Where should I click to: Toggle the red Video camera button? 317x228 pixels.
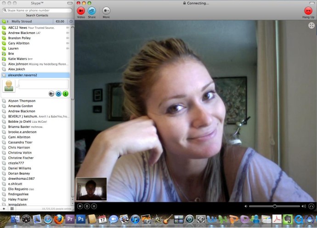point(81,11)
